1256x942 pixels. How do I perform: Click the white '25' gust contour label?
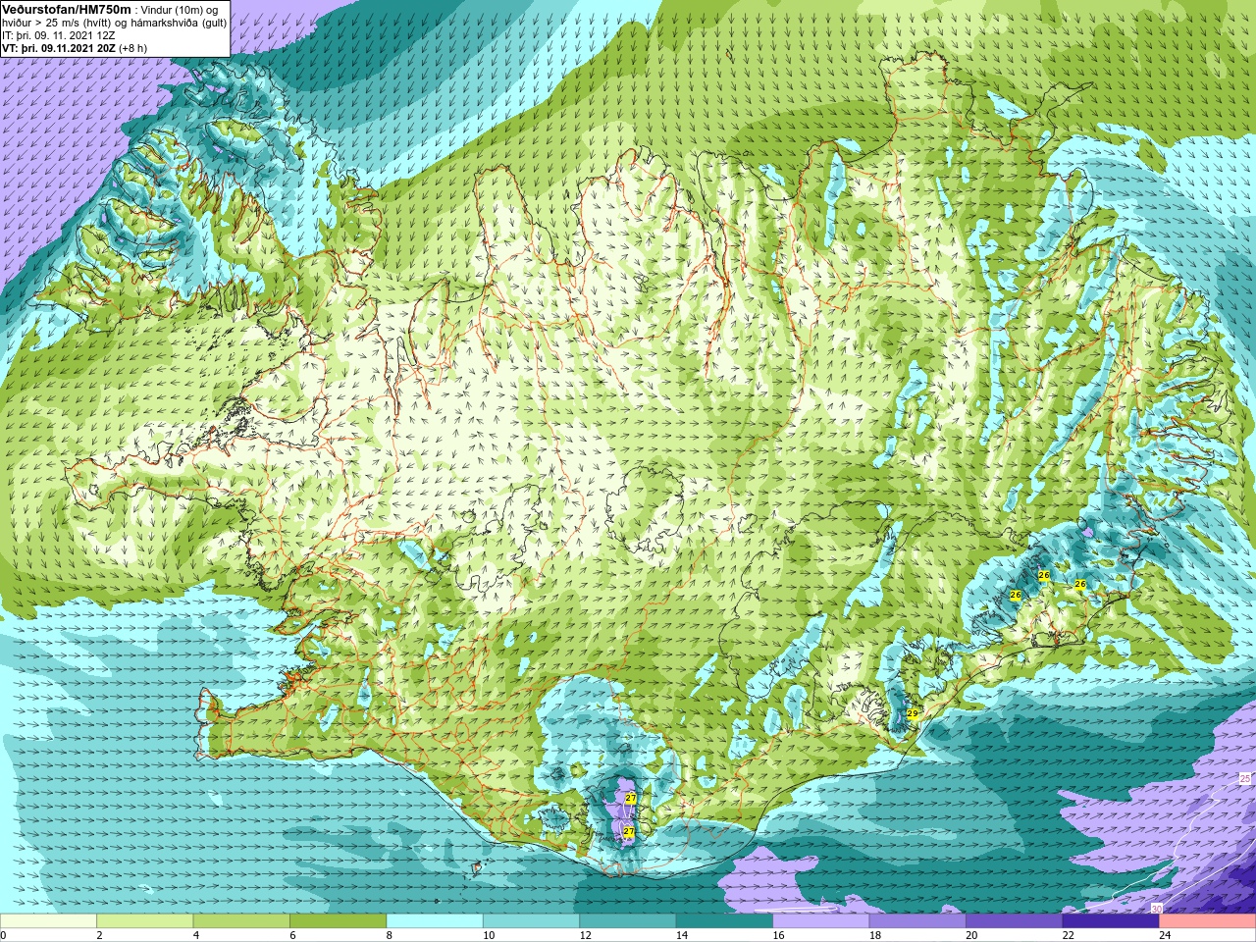pos(1245,778)
